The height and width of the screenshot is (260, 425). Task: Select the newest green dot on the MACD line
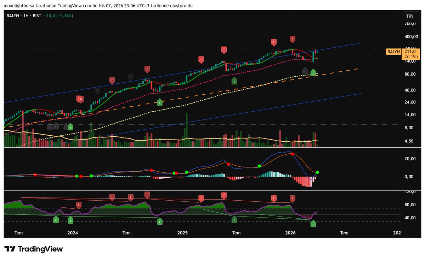coord(317,172)
